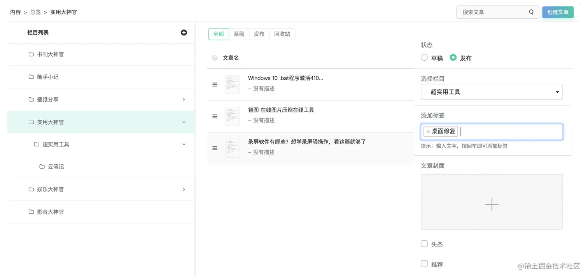Remove the 桌面修复 tag

pos(428,132)
